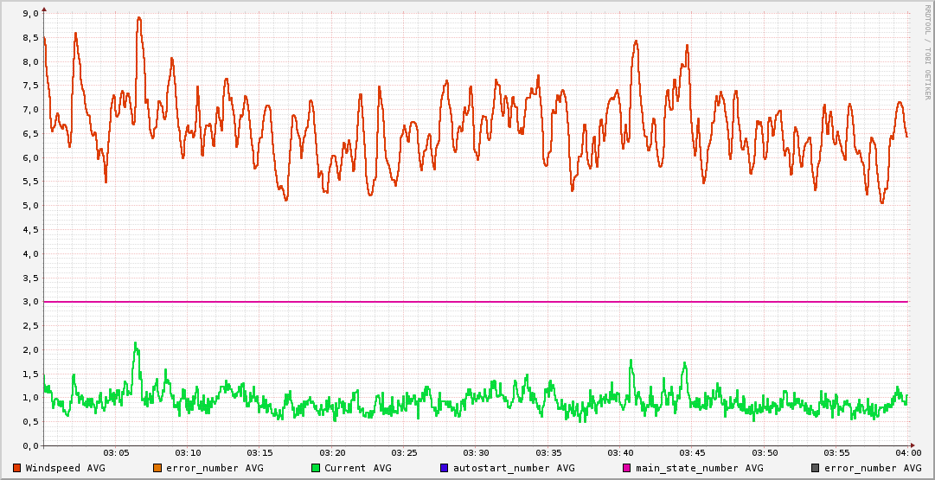Viewport: 935px width, 480px height.
Task: Click the 0,0 value on the y-axis
Action: click(x=29, y=445)
